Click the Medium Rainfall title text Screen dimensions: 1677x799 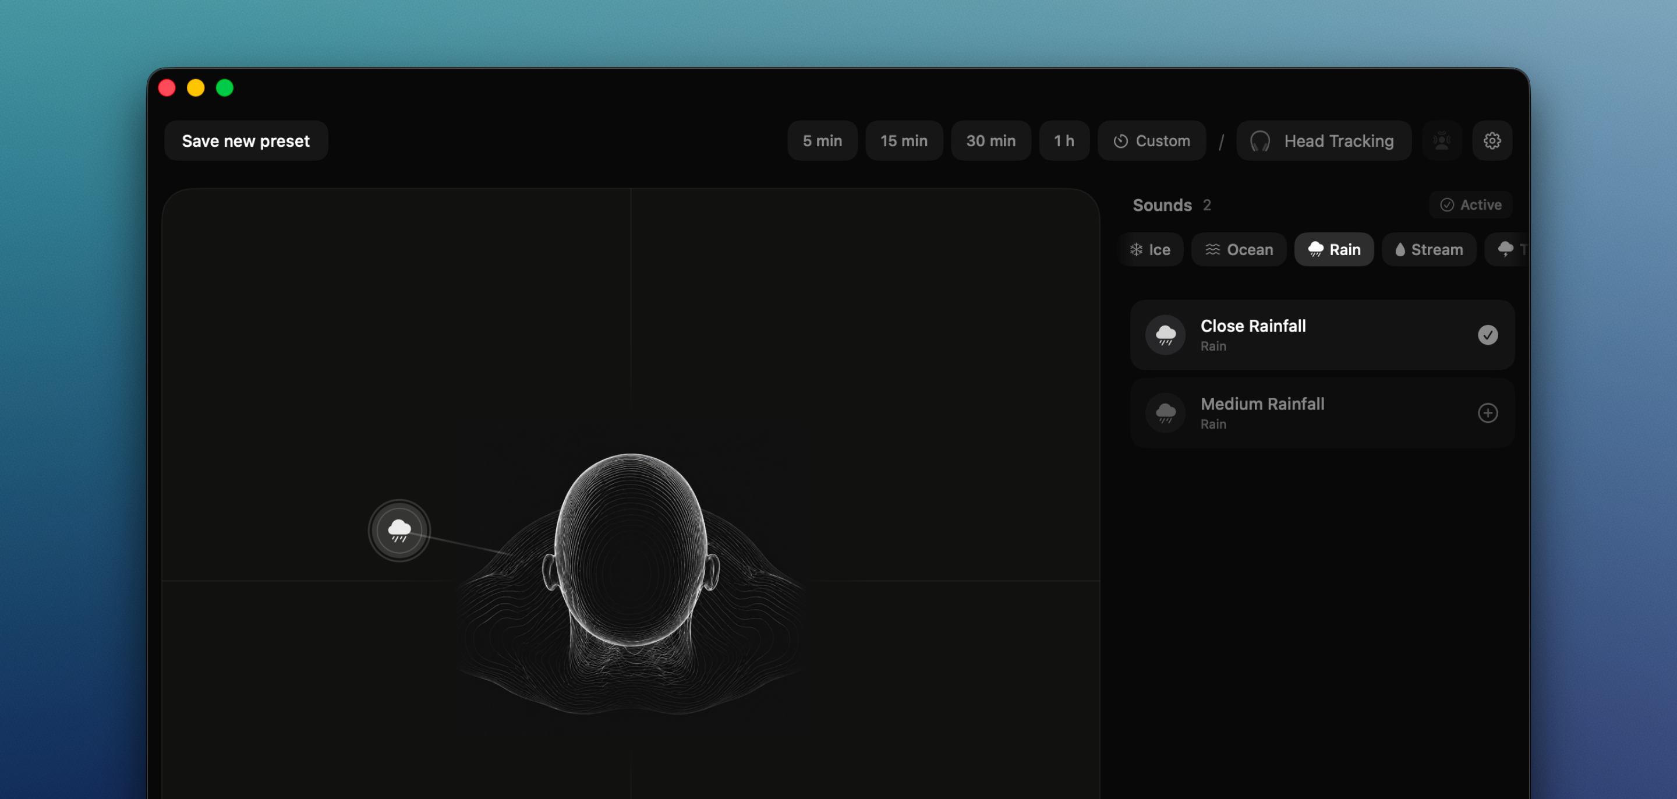1262,404
